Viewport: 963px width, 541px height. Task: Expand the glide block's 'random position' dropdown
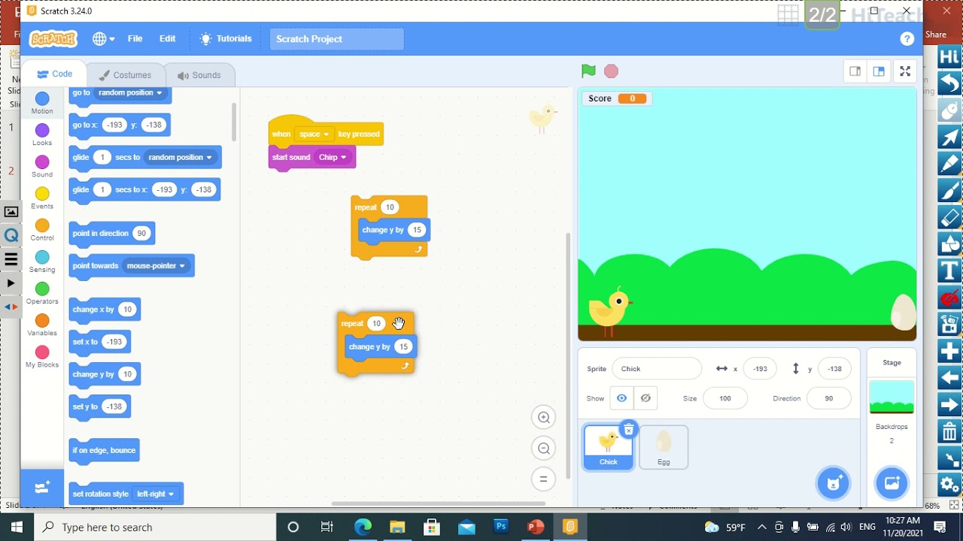181,157
